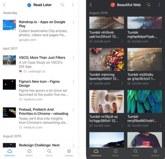
Task: Open coastal landscape image at bottom of grid
Action: 107,140
